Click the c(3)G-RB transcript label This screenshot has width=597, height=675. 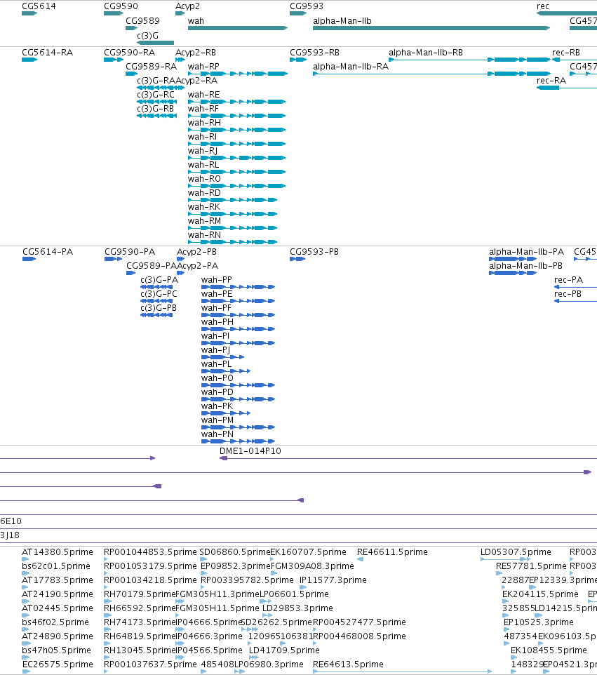(155, 109)
